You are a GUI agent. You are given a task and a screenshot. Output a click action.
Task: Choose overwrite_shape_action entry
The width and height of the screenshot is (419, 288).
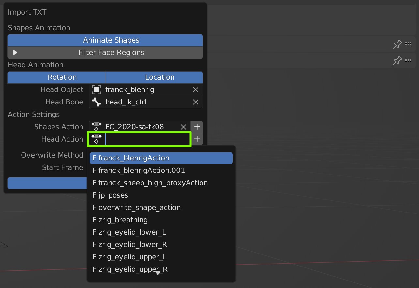pos(161,208)
